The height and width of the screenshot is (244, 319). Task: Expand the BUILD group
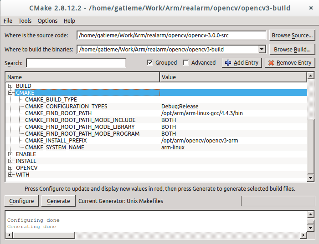point(10,86)
